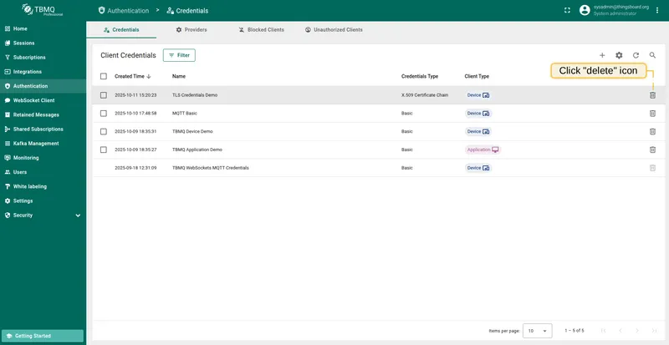Open White labeling in sidebar
The image size is (669, 345).
point(43,186)
